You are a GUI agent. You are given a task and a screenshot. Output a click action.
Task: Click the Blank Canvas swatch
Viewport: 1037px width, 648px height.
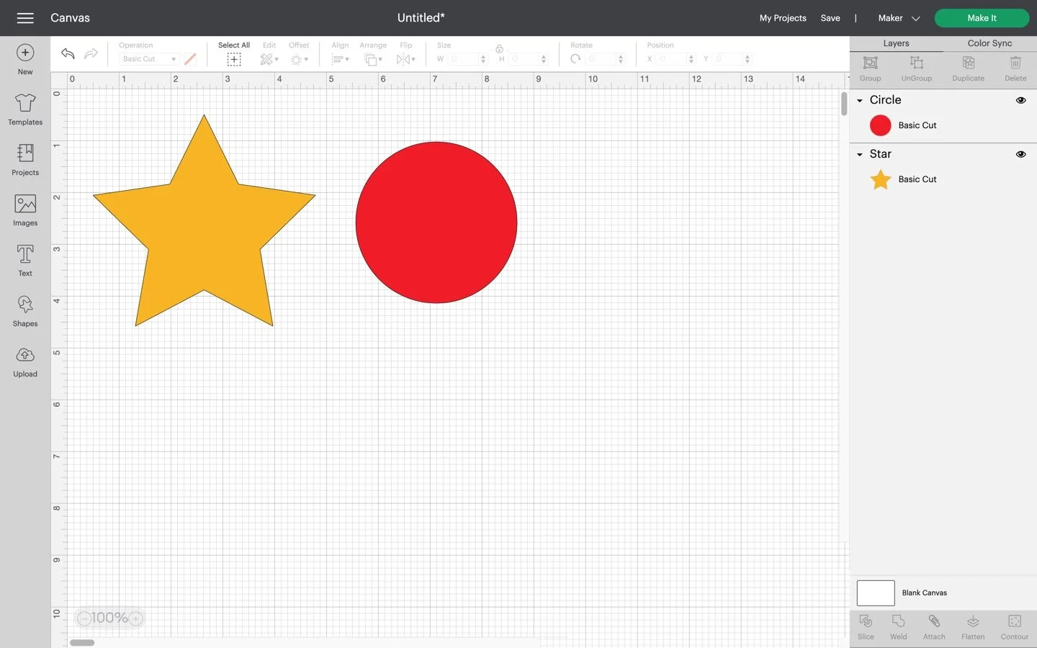(876, 593)
